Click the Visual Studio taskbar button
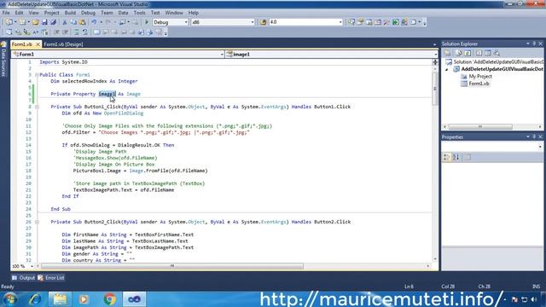The width and height of the screenshot is (546, 307). coord(134,299)
